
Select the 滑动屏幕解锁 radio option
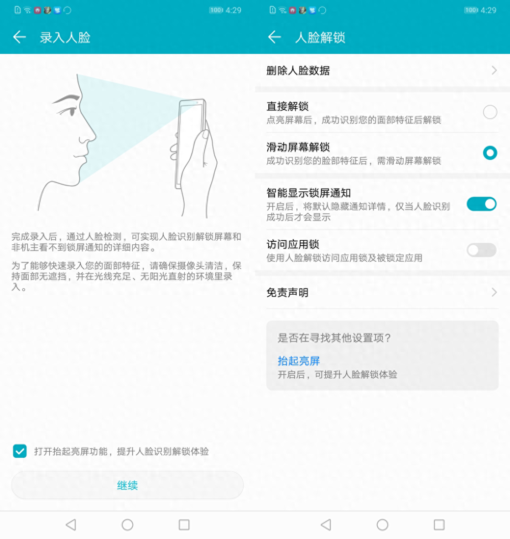tap(490, 153)
